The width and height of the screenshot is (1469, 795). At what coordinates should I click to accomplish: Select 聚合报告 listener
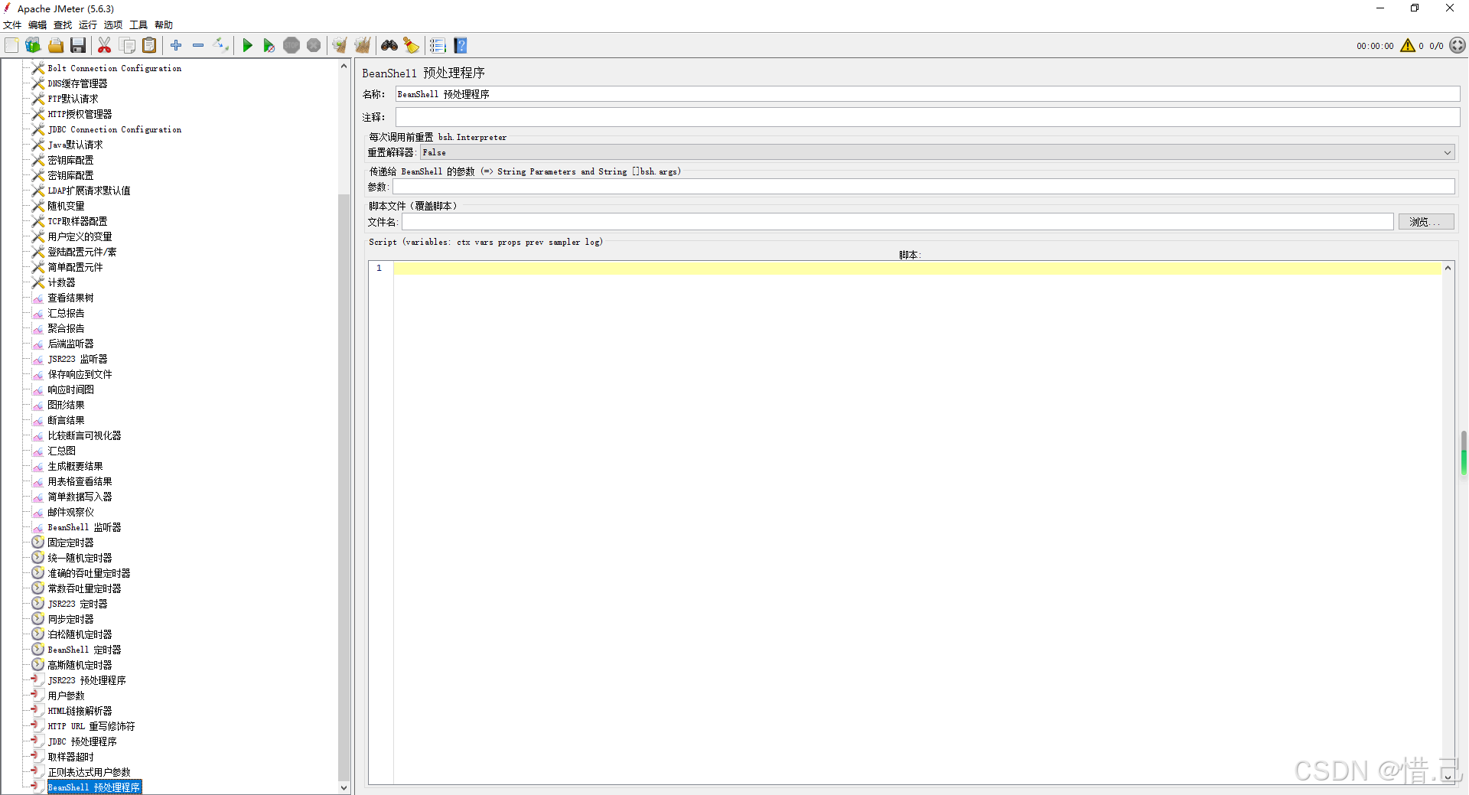click(x=66, y=328)
